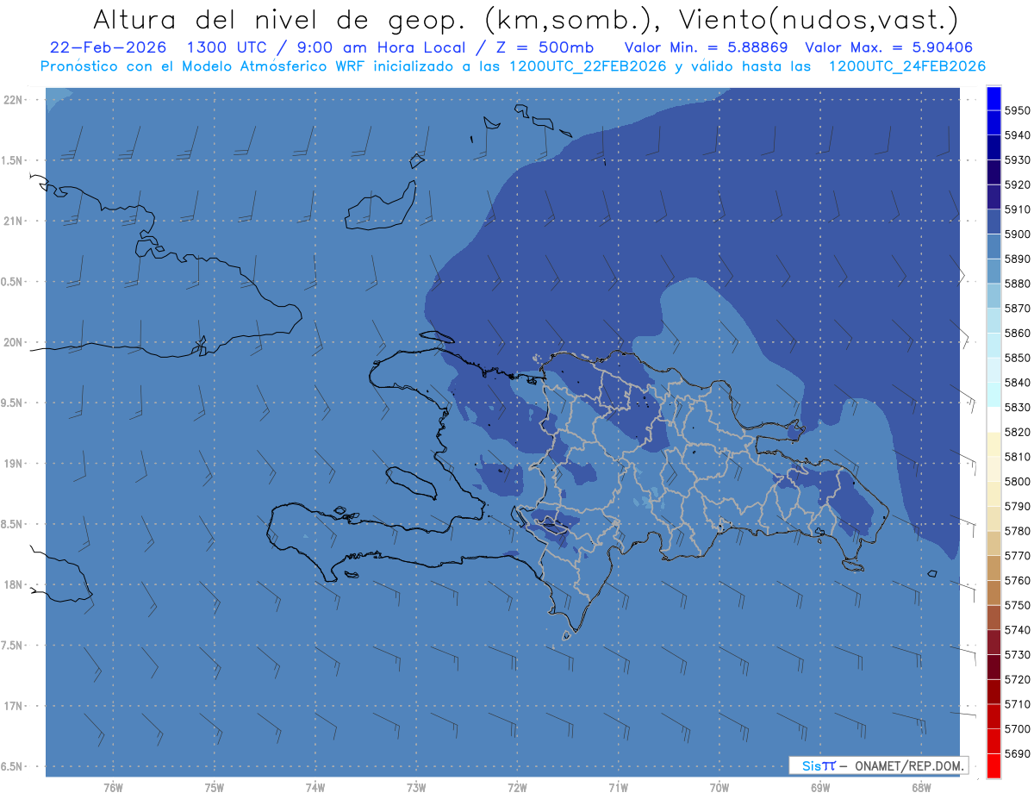Click the '0.5N' latitude axis label
1034x799 pixels.
[13, 282]
